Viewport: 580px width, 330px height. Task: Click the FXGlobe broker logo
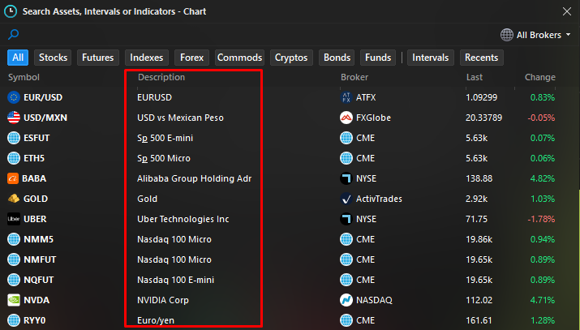coord(346,118)
